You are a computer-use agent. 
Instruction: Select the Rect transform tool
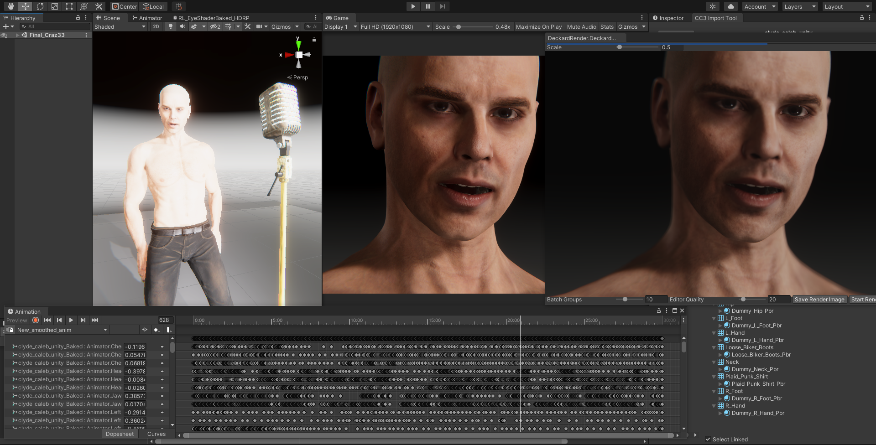point(69,6)
